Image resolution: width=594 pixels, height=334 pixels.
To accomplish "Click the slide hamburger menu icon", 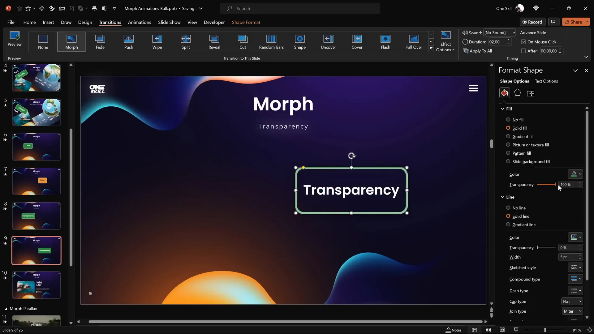I will click(473, 88).
